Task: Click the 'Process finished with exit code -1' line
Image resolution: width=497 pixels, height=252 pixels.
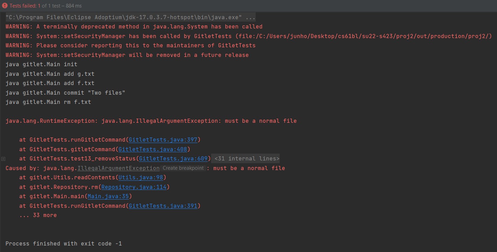Action: point(63,244)
